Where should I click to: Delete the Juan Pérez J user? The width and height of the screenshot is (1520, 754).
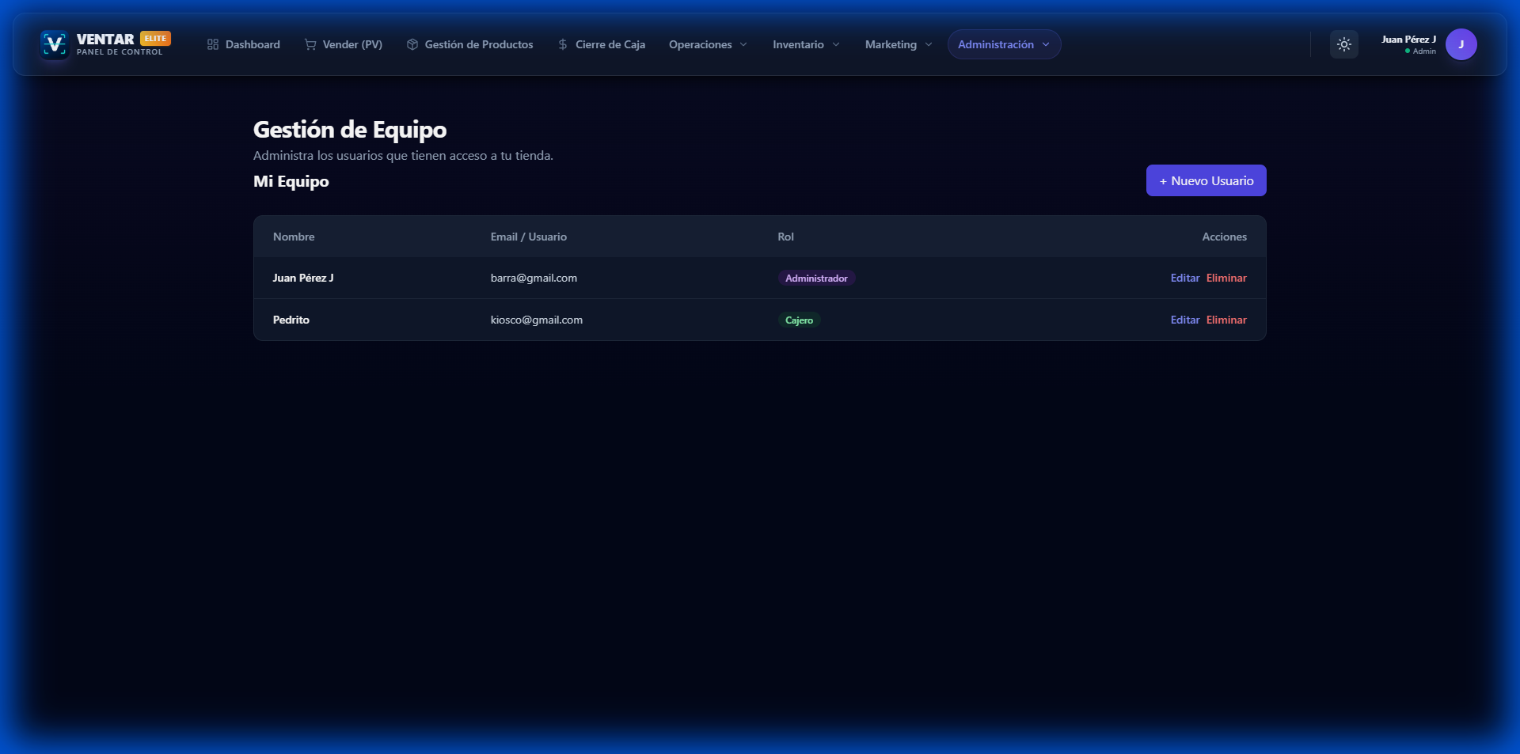pyautogui.click(x=1226, y=278)
